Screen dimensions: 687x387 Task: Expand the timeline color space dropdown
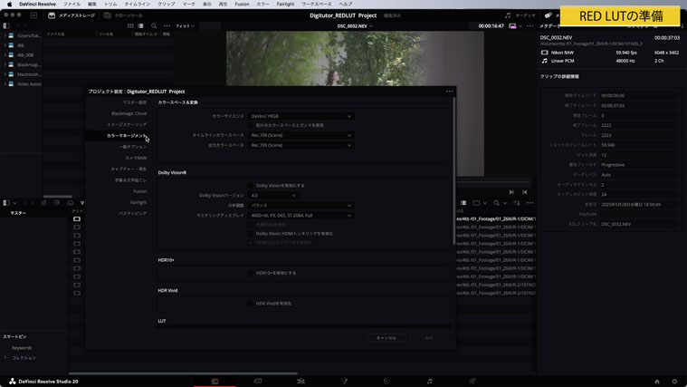[x=301, y=135]
